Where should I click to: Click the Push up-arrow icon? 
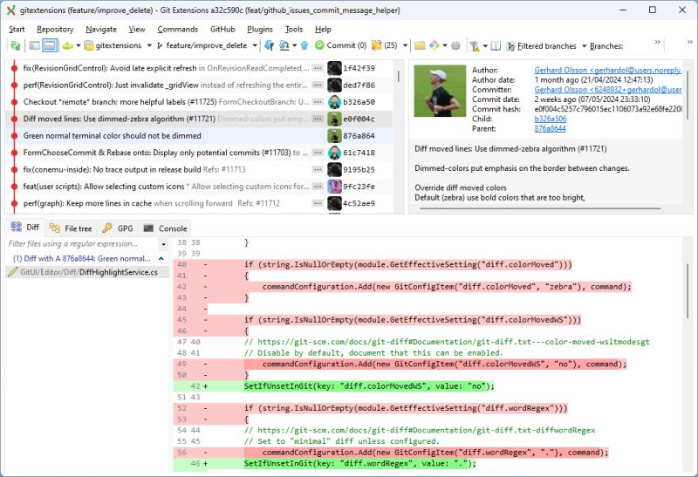pyautogui.click(x=305, y=45)
